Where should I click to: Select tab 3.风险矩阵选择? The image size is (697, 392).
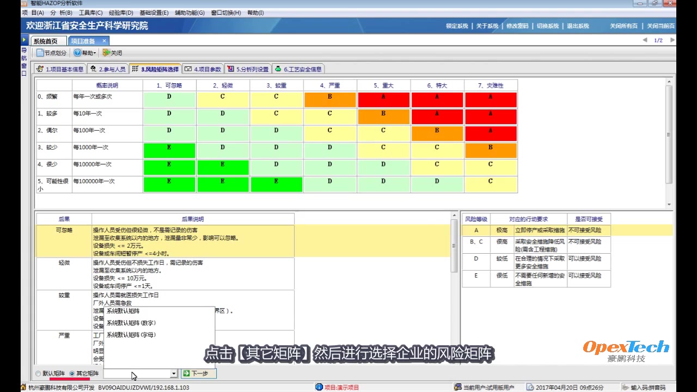tap(155, 69)
